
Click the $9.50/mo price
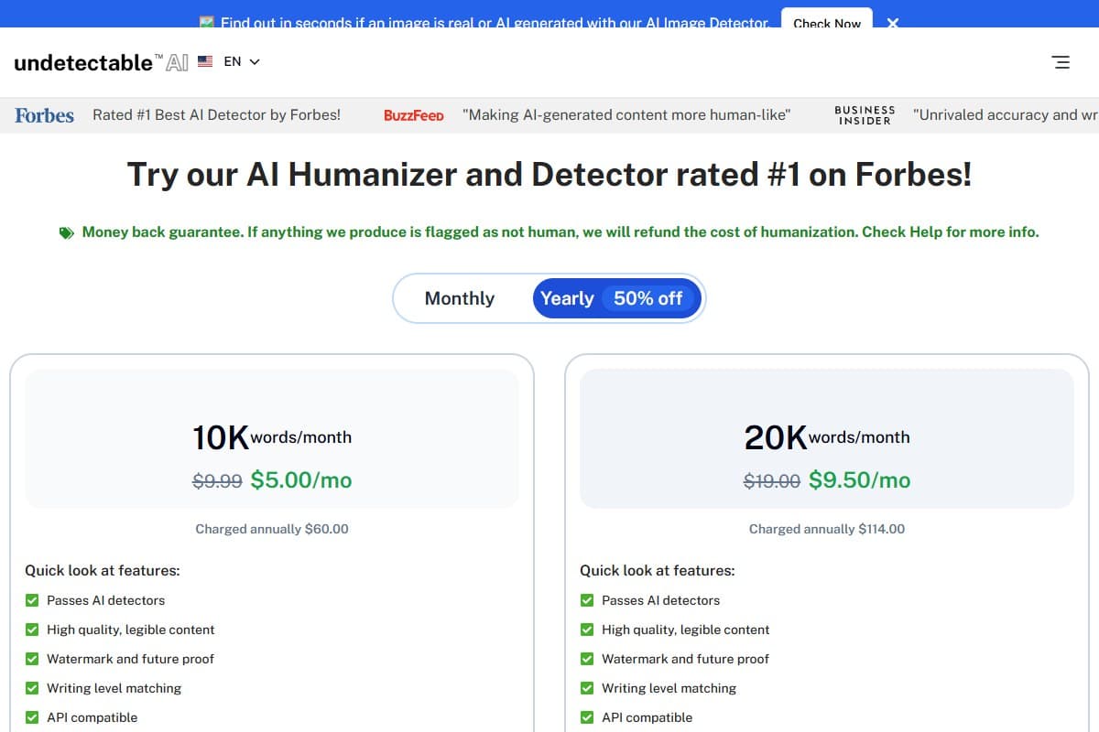click(859, 480)
